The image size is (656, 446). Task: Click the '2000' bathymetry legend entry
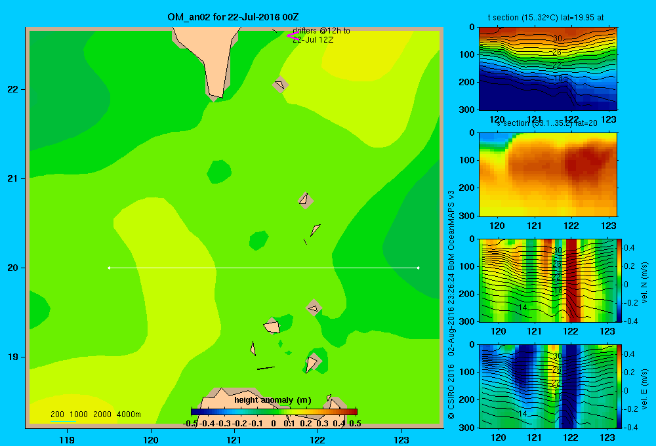[x=102, y=415]
